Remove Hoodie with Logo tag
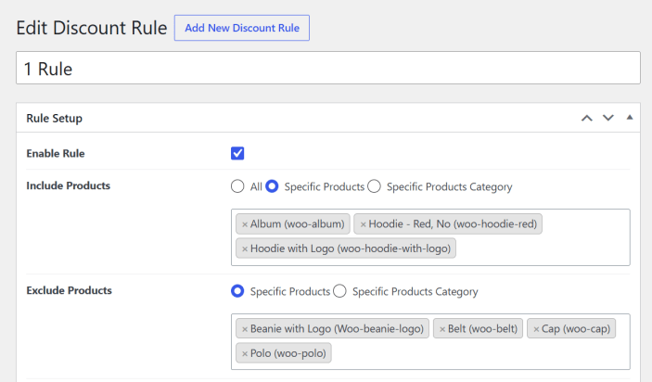Viewport: 652px width, 382px height. point(245,249)
